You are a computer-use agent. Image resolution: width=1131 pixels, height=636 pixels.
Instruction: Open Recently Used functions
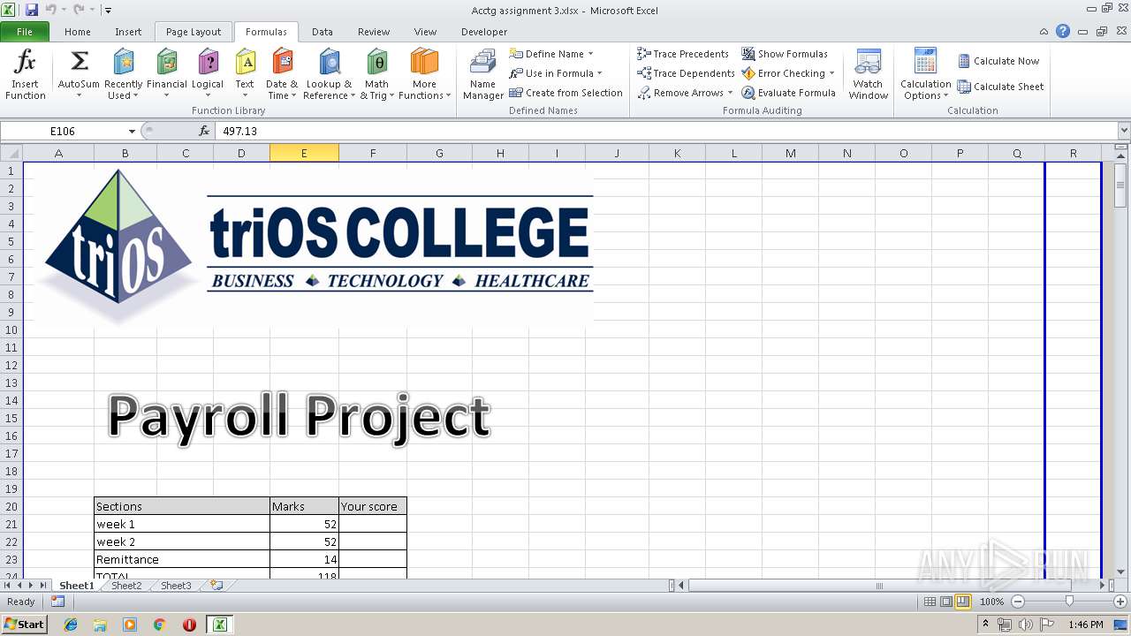coord(123,75)
